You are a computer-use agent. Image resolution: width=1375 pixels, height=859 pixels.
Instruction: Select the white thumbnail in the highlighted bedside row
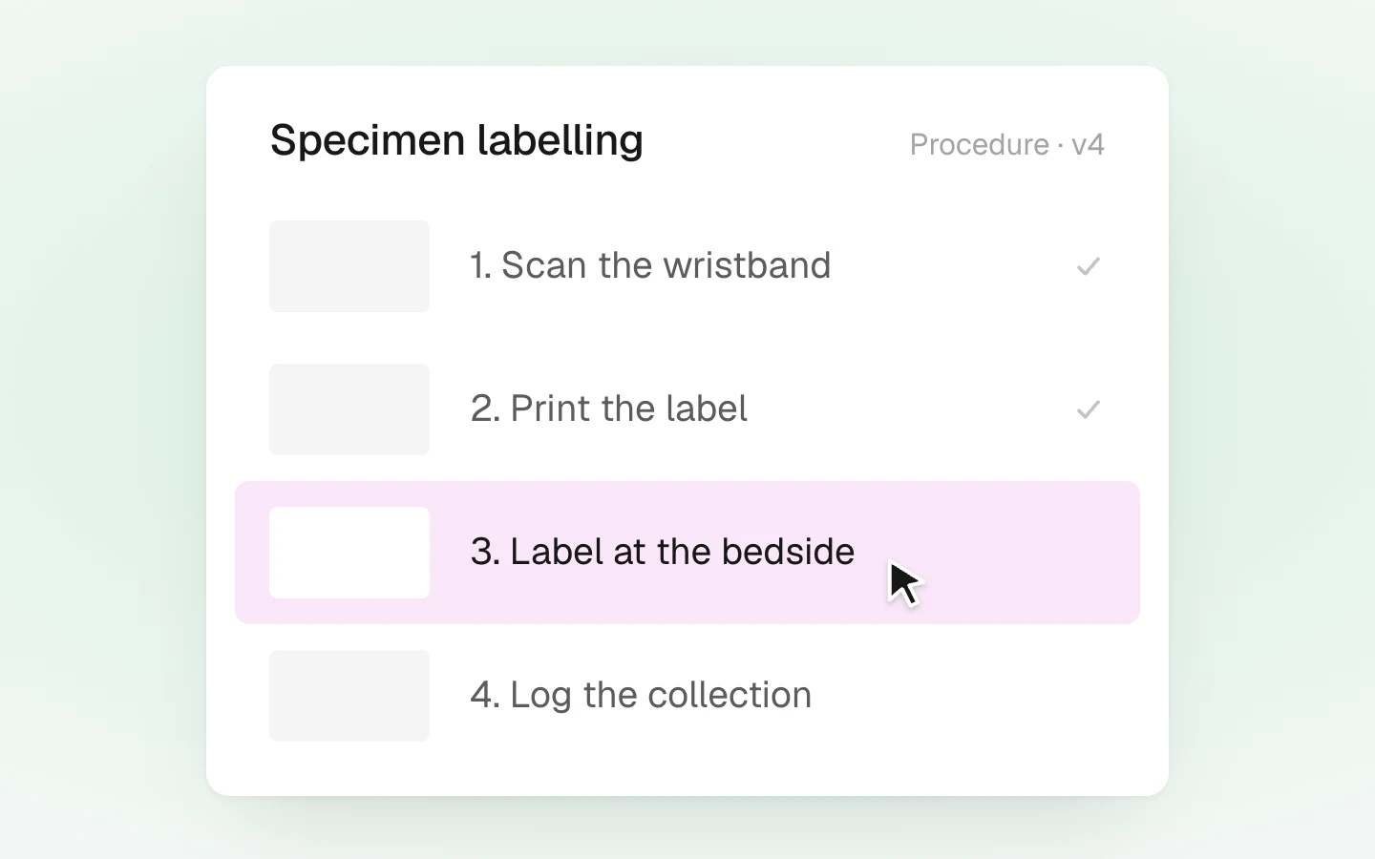coord(349,553)
